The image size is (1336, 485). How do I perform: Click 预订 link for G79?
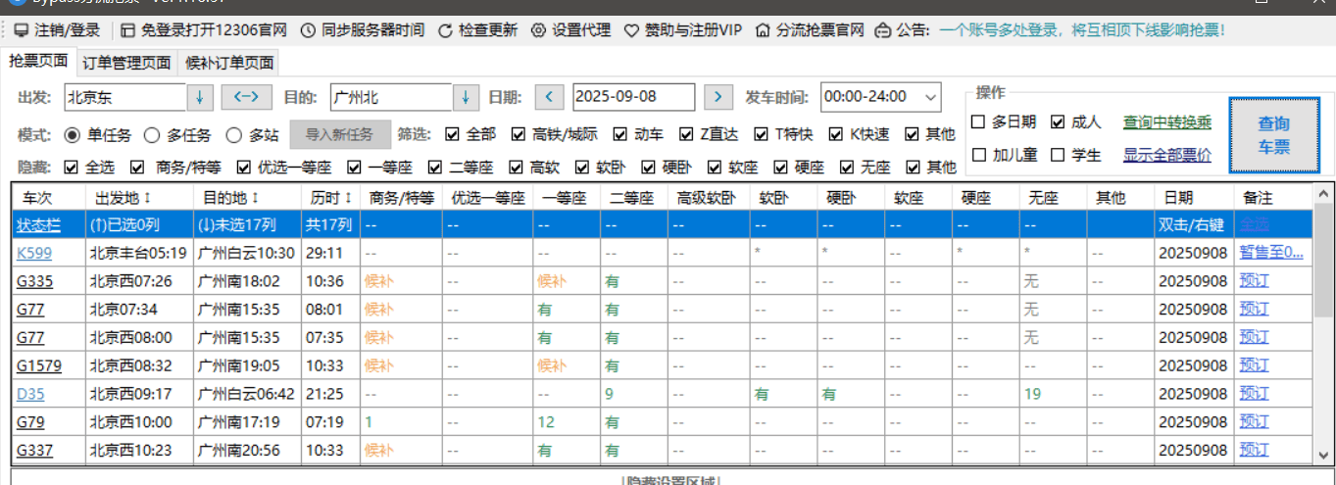(x=1254, y=422)
